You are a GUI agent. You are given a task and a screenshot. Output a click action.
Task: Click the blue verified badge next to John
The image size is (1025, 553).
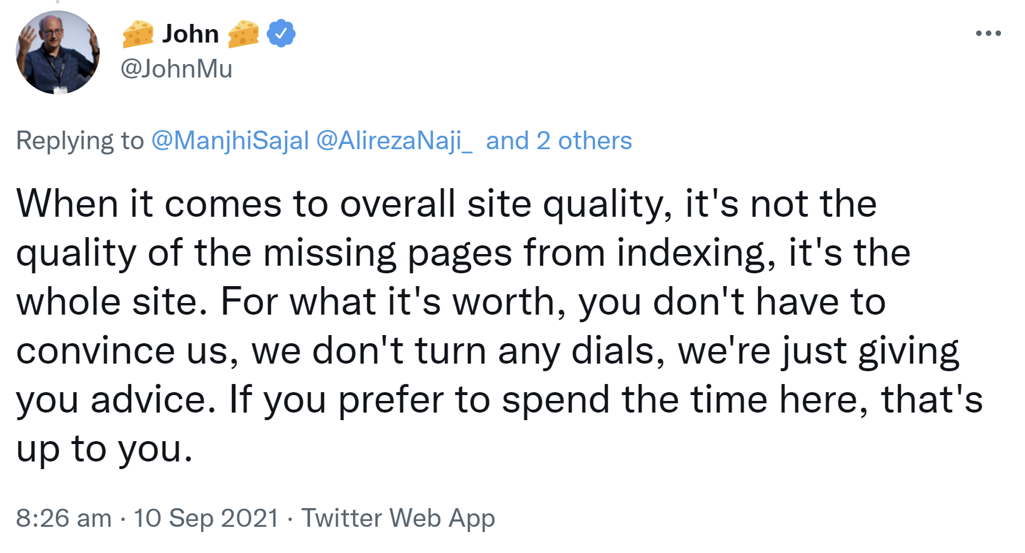point(281,33)
